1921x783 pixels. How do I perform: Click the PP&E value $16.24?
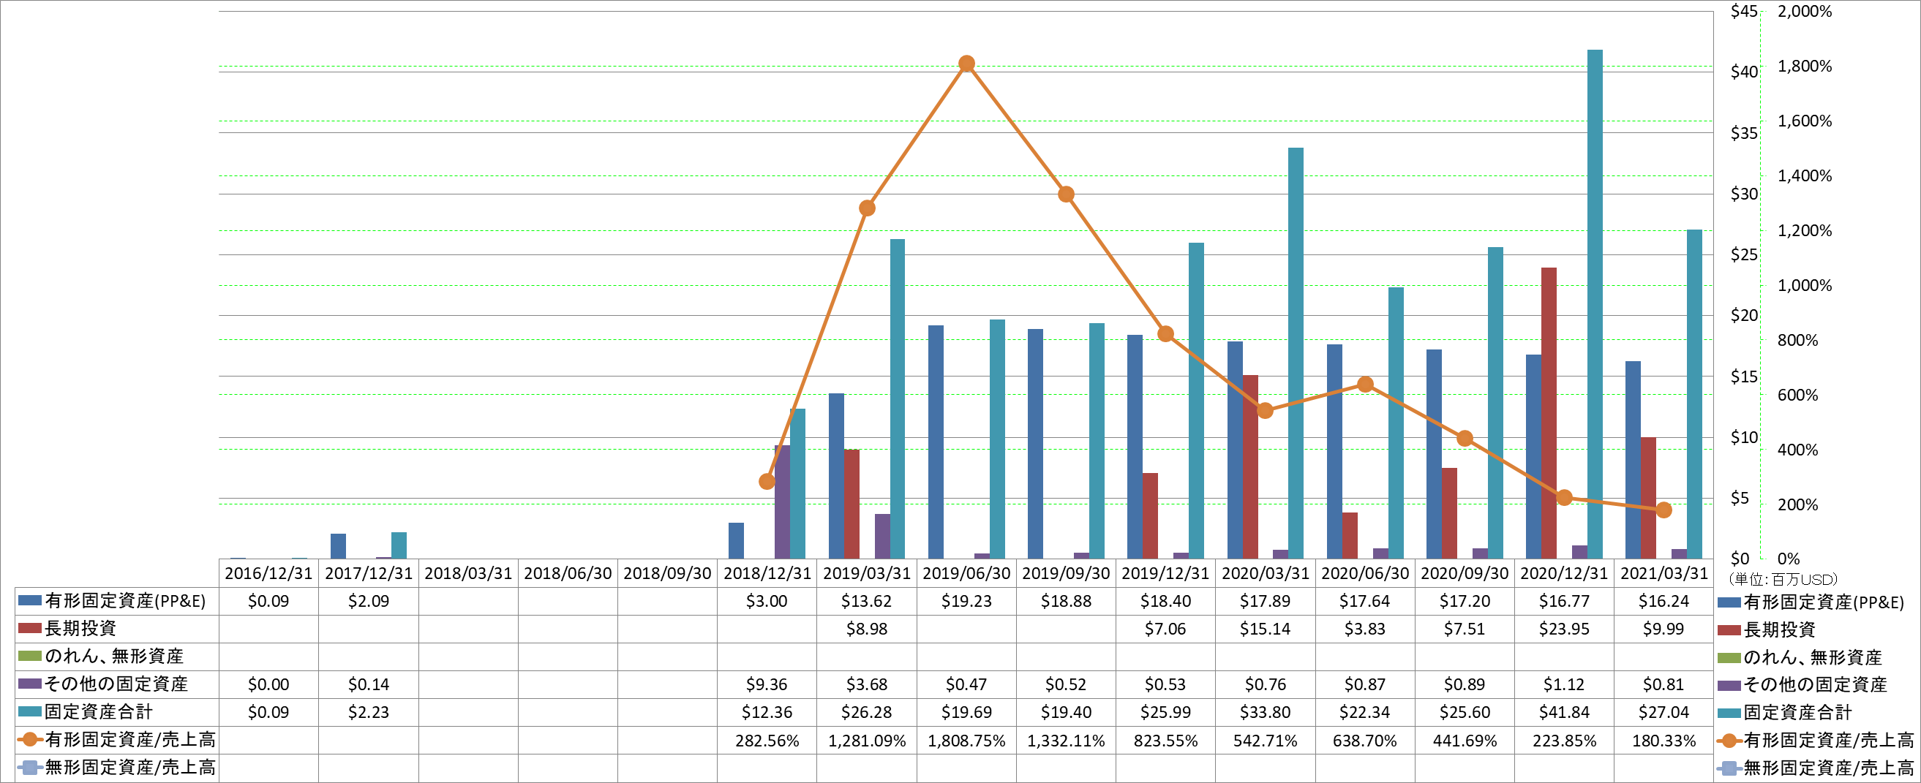tap(1664, 601)
